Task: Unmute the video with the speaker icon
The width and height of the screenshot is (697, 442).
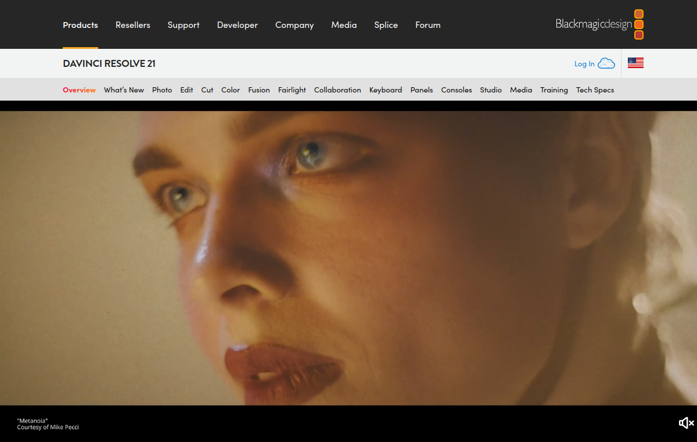Action: [x=686, y=423]
